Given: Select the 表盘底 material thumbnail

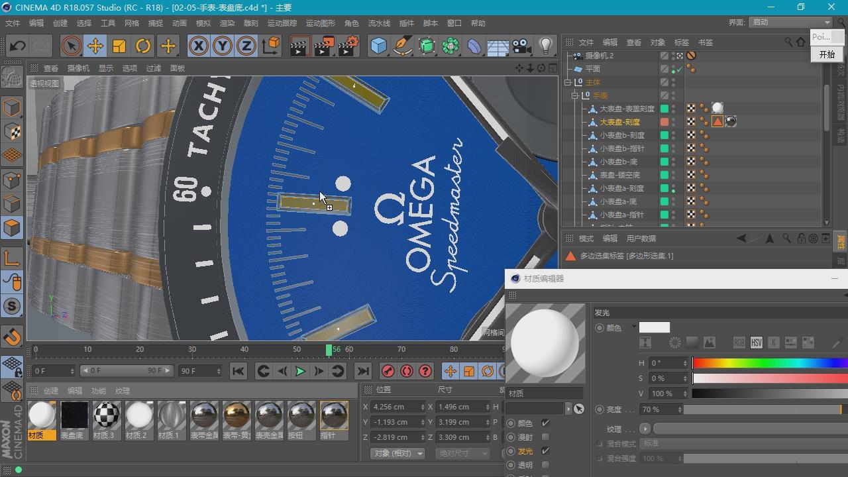Looking at the screenshot, I should pos(74,420).
